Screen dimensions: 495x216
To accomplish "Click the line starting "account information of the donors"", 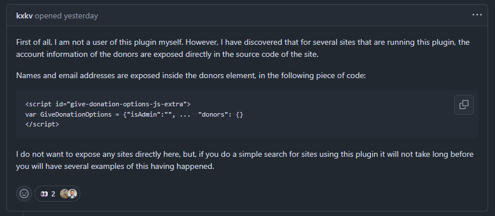I will pyautogui.click(x=167, y=55).
